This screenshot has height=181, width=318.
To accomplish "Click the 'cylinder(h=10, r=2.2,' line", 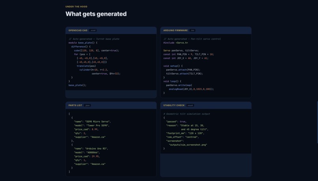I will 94,70.
